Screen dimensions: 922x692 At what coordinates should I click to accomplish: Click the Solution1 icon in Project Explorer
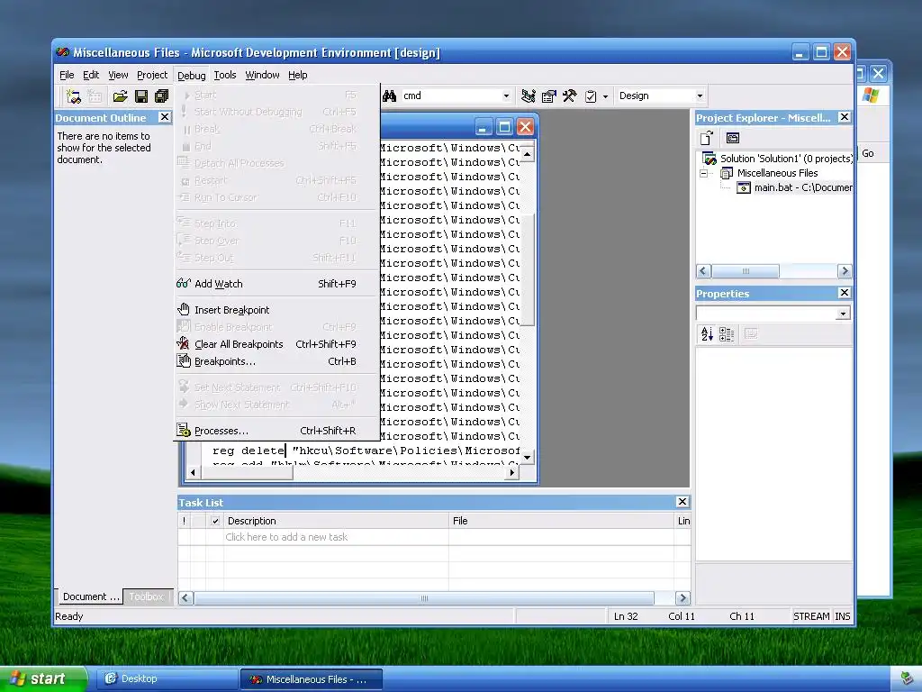point(710,159)
